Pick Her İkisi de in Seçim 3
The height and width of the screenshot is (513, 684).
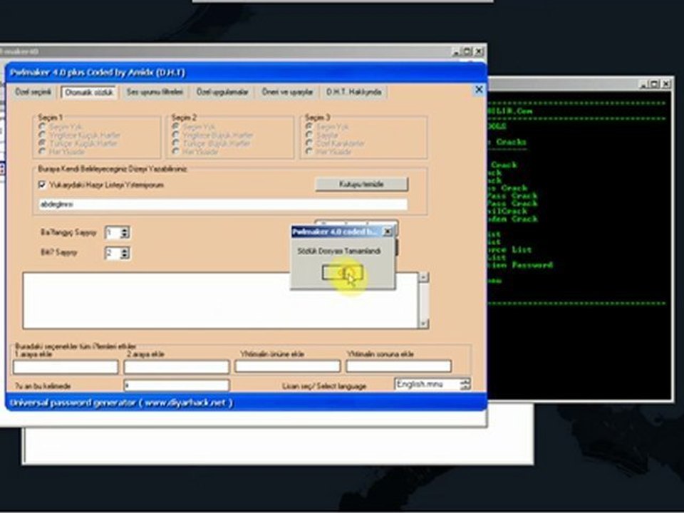click(309, 151)
